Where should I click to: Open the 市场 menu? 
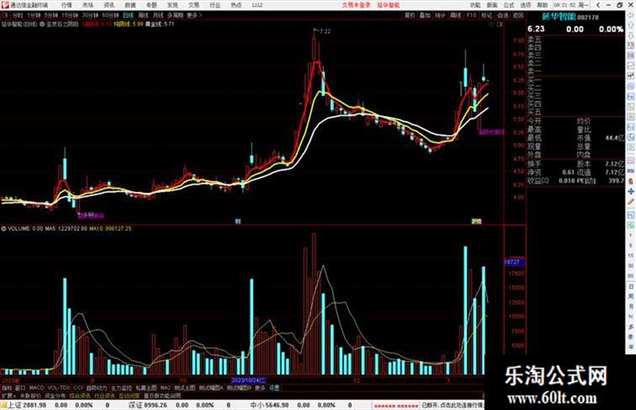87,5
